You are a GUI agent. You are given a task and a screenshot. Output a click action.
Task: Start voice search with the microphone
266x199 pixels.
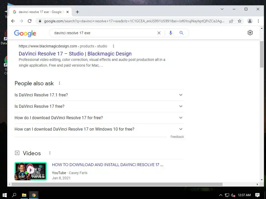click(171, 33)
